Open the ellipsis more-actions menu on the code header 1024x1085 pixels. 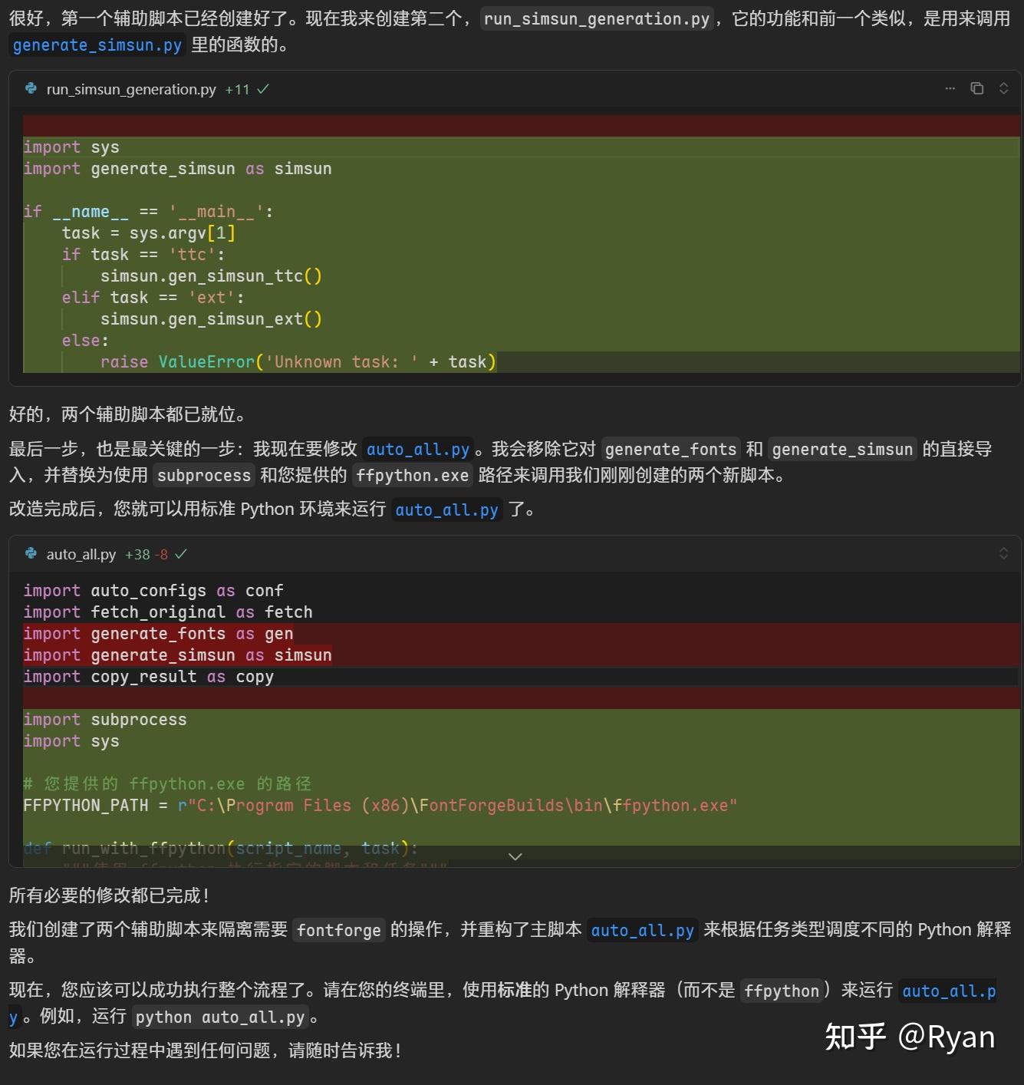pos(950,88)
